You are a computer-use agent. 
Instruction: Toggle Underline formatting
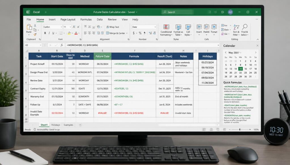pos(53,33)
